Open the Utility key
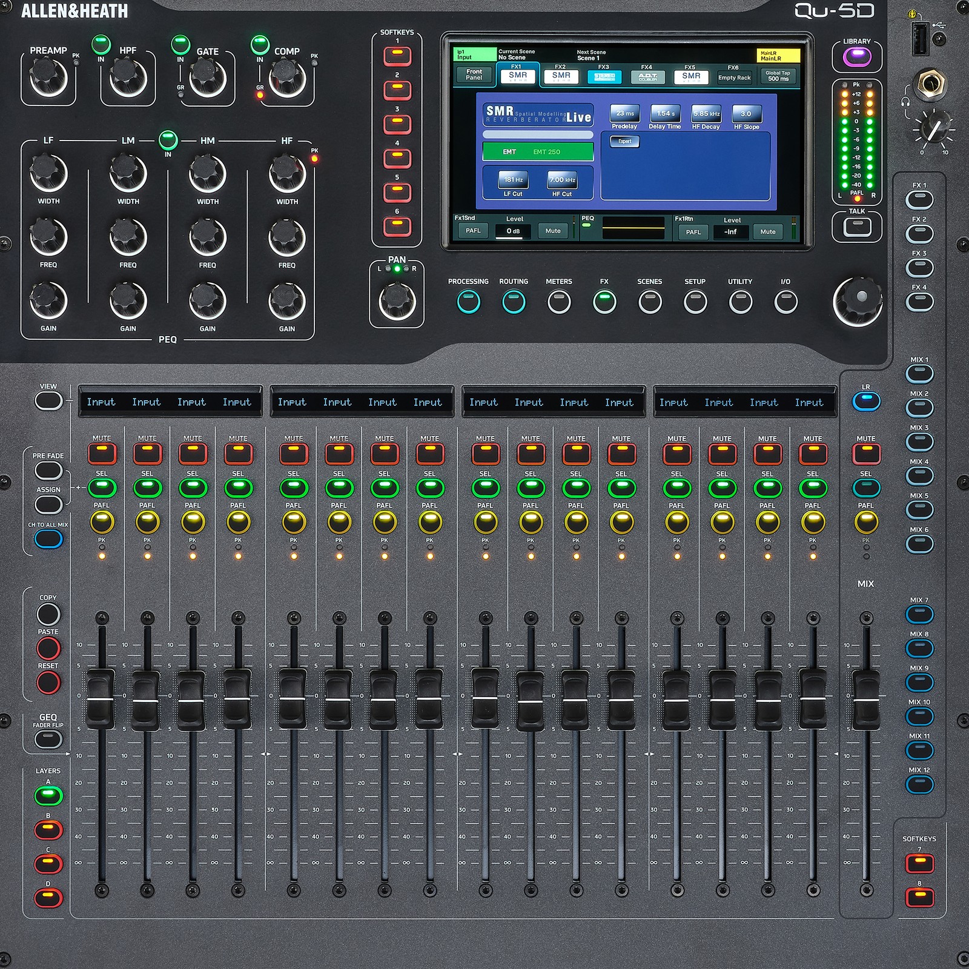The height and width of the screenshot is (969, 969). coord(741,302)
